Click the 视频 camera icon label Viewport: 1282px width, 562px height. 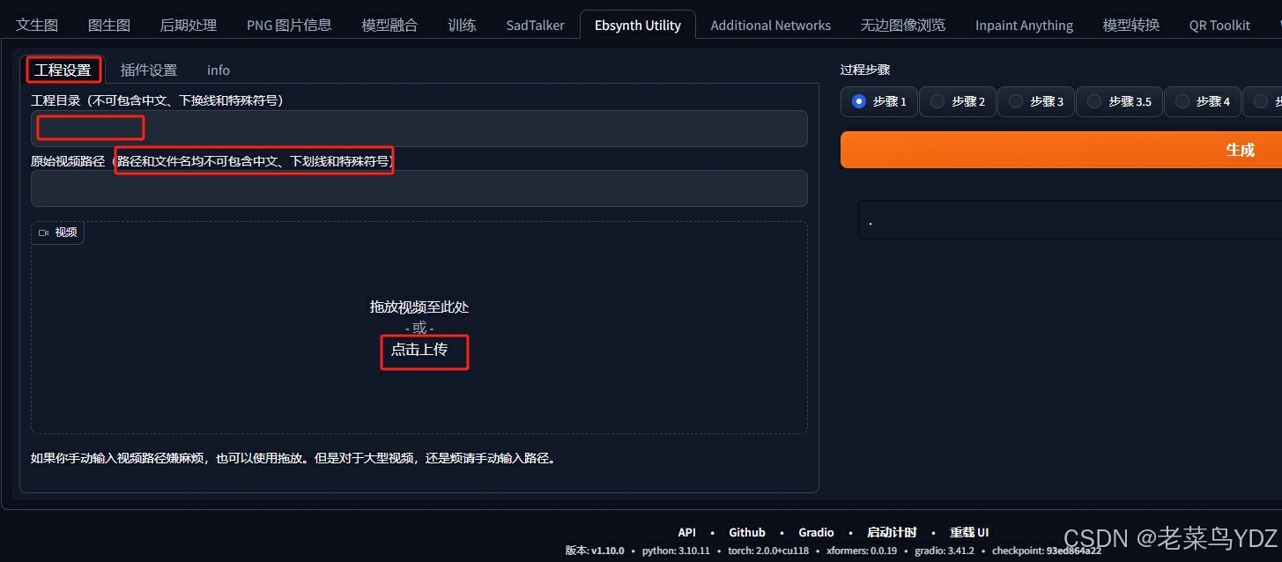[x=58, y=233]
